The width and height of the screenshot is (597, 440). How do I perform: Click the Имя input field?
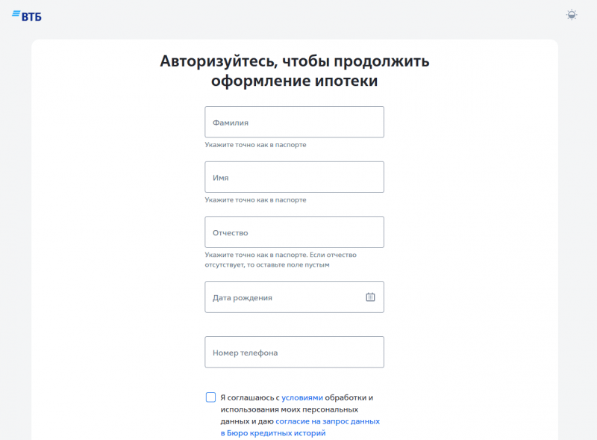click(294, 177)
